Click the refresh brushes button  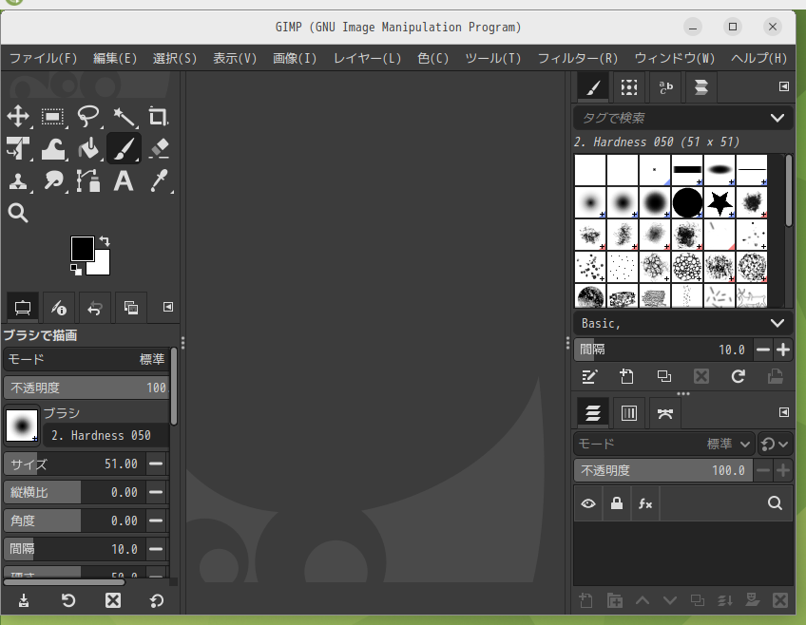pos(738,376)
